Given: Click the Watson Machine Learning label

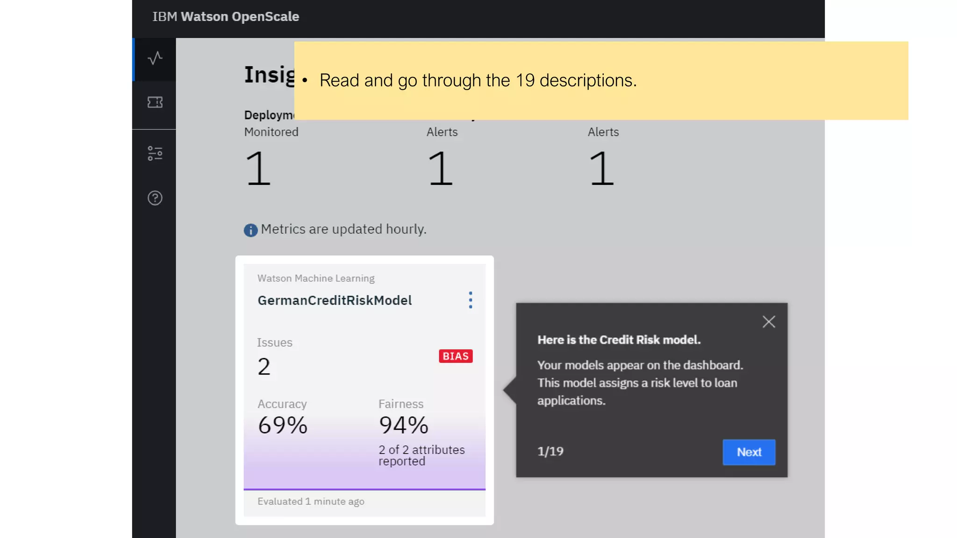Looking at the screenshot, I should [x=316, y=278].
